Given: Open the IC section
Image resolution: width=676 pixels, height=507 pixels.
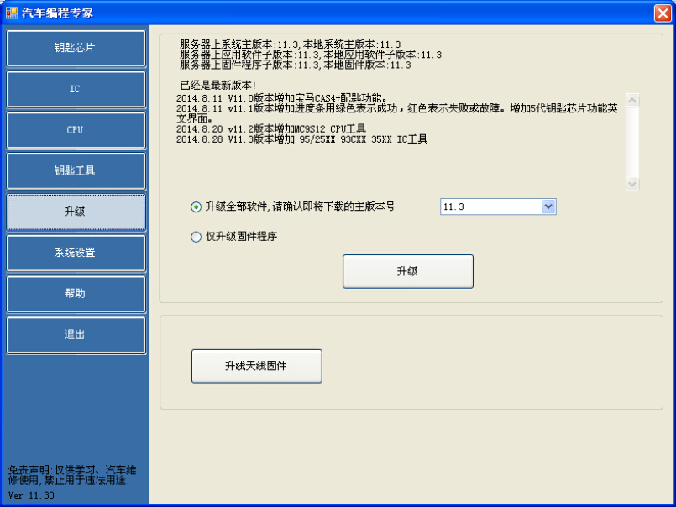Looking at the screenshot, I should tap(76, 89).
